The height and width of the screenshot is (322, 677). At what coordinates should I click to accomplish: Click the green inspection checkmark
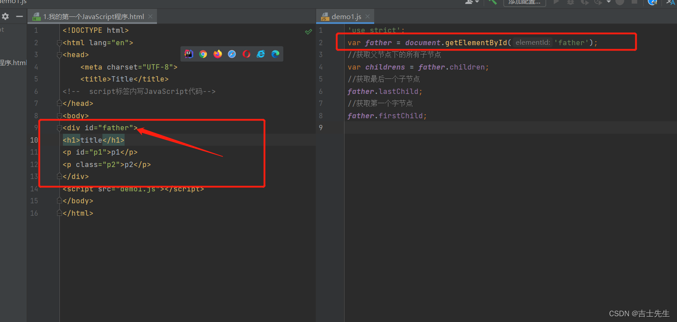(x=309, y=31)
